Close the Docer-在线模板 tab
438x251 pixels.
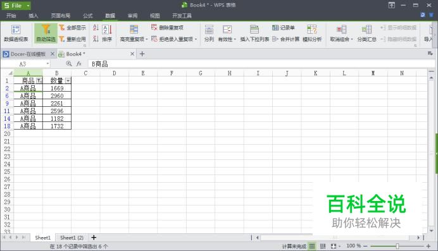pyautogui.click(x=53, y=54)
